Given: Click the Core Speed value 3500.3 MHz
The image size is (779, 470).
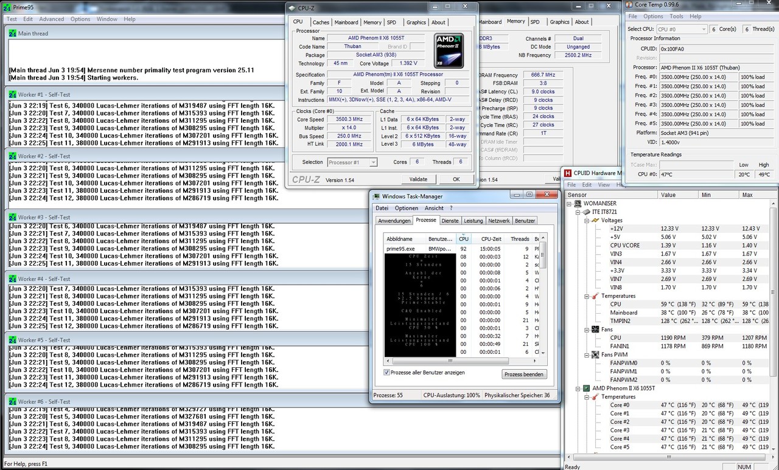Looking at the screenshot, I should 349,119.
